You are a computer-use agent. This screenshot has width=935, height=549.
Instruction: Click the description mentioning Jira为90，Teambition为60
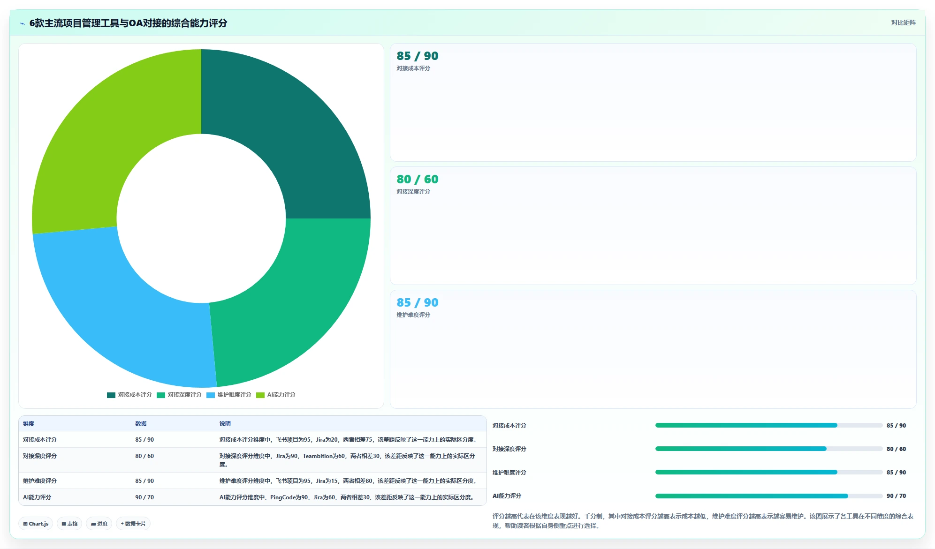(x=347, y=460)
